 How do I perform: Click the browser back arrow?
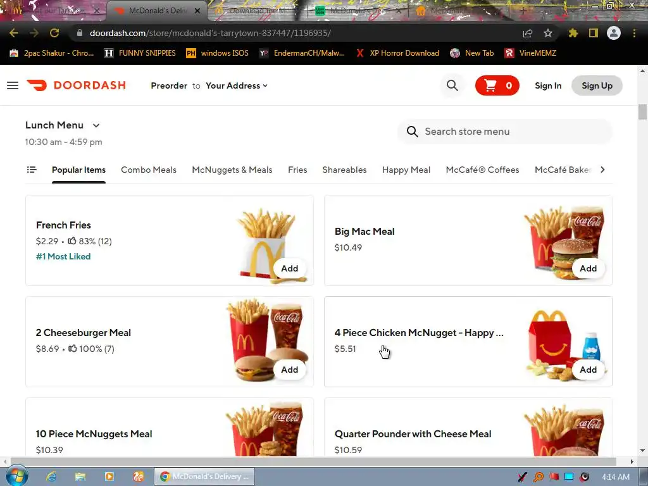pyautogui.click(x=14, y=33)
